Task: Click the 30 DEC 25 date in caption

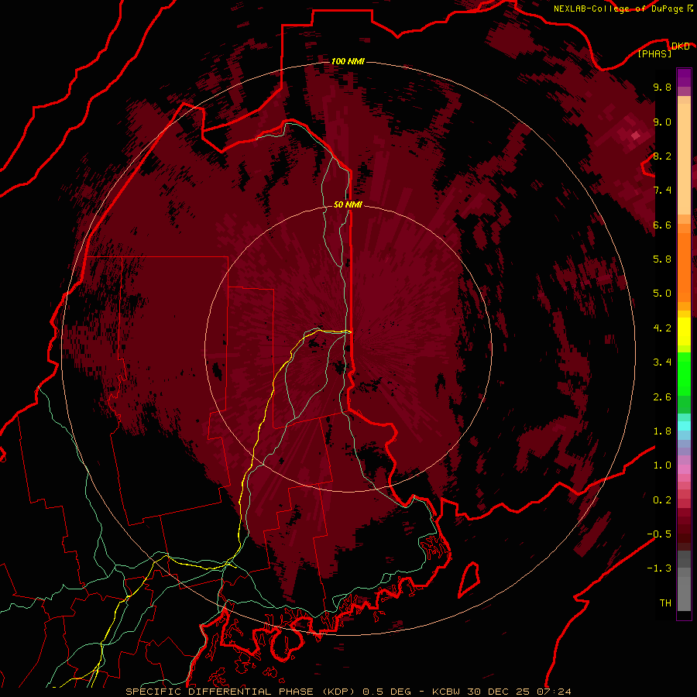Action: tap(499, 692)
